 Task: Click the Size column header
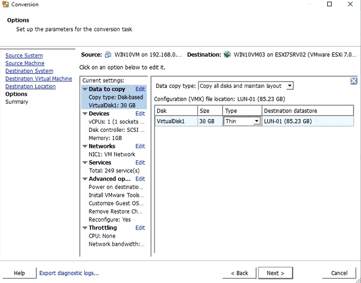click(x=210, y=111)
